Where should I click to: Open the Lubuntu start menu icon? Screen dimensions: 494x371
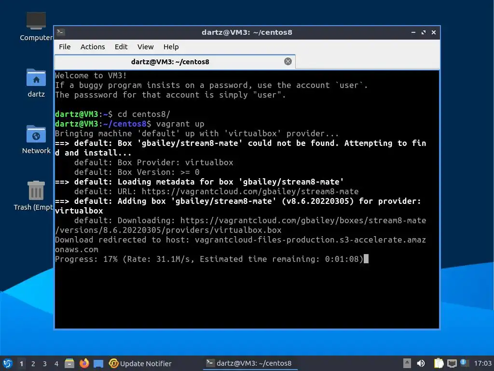point(8,363)
